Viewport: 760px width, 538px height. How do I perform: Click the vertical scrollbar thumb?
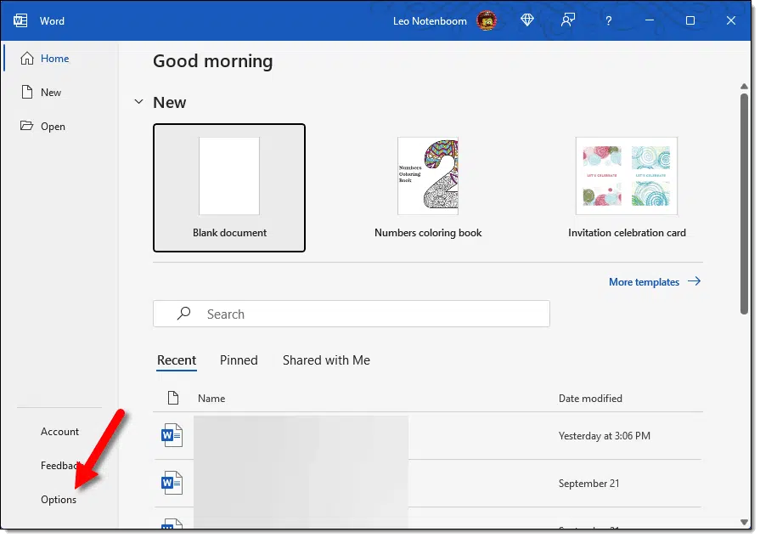point(744,204)
